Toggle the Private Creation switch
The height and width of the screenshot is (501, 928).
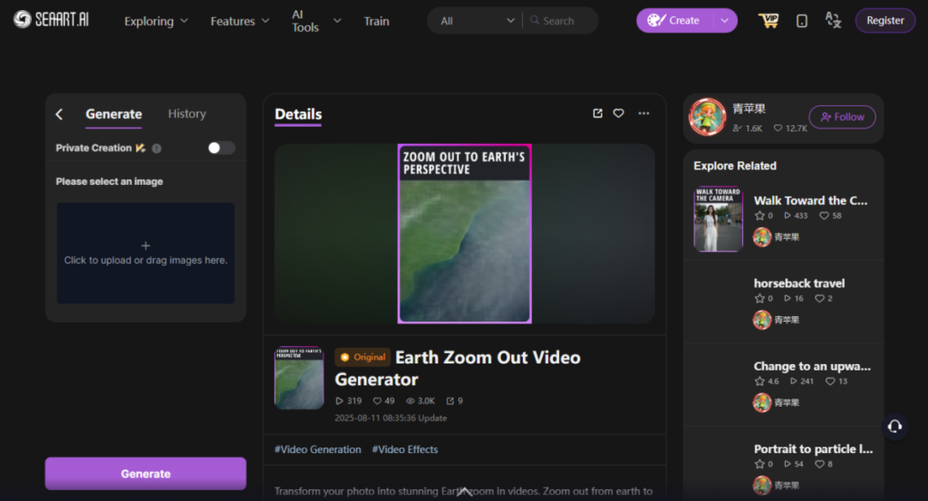coord(220,148)
